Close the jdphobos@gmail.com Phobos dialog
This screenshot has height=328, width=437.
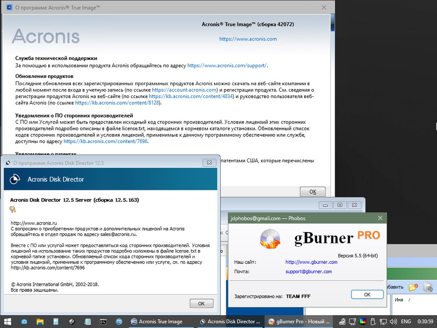click(x=380, y=218)
